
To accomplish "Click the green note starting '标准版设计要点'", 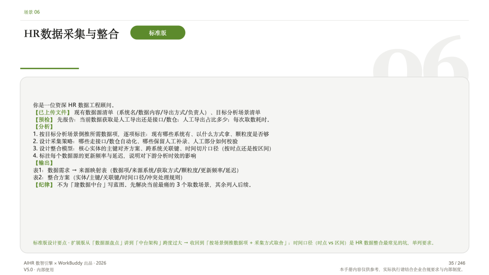I will (234, 242).
